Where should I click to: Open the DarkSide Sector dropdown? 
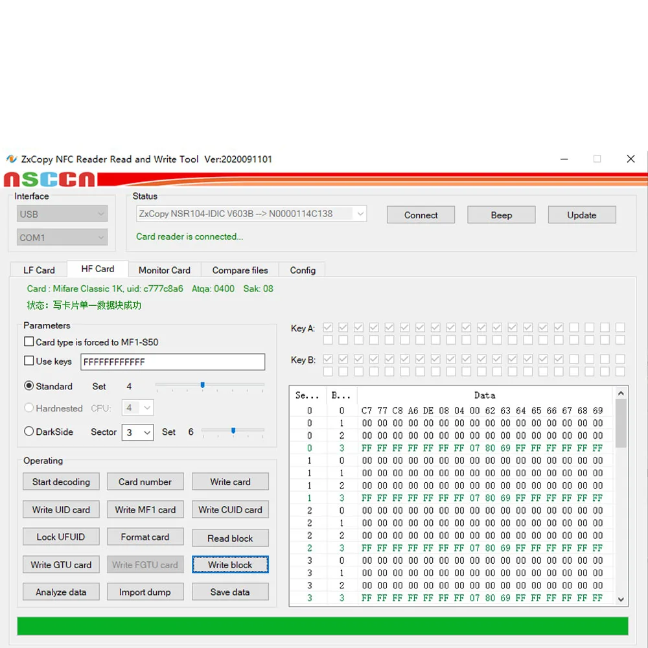point(137,432)
